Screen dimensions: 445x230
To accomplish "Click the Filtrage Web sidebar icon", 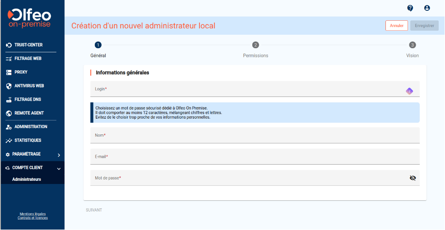I will coord(9,59).
